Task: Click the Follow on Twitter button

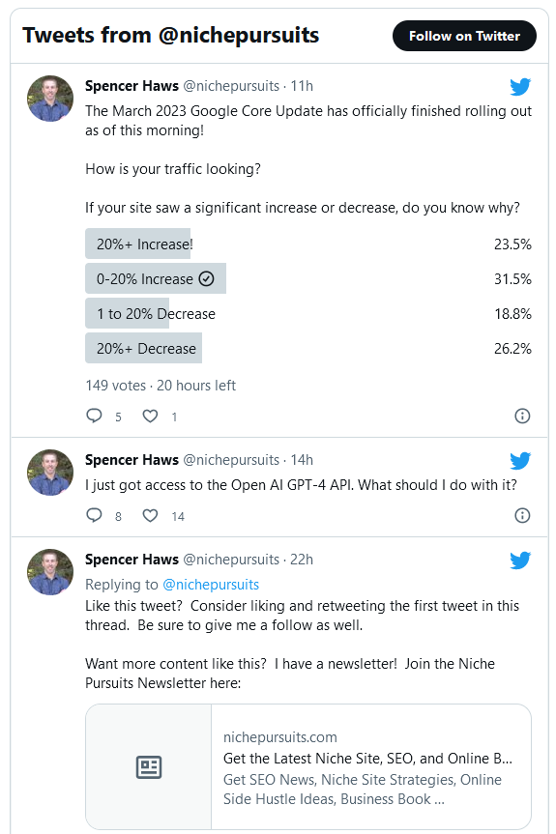Action: tap(464, 36)
